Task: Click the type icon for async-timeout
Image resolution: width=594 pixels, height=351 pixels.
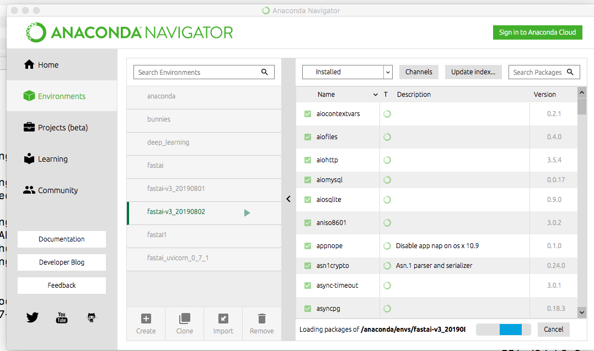Action: 387,286
